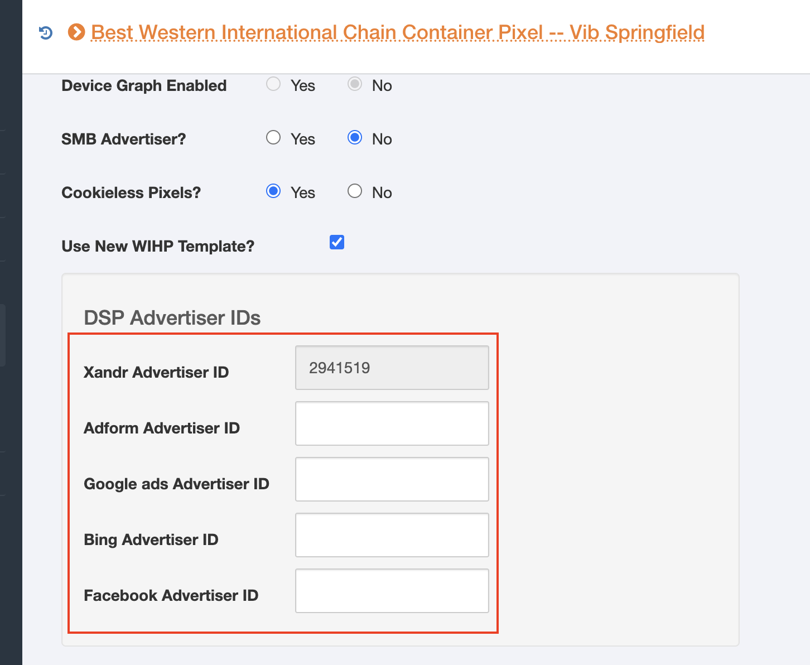Select No for Device Graph Enabled

coord(355,84)
